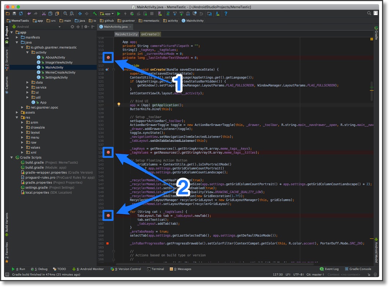Toggle tool window bars icon in status bar

7,274
